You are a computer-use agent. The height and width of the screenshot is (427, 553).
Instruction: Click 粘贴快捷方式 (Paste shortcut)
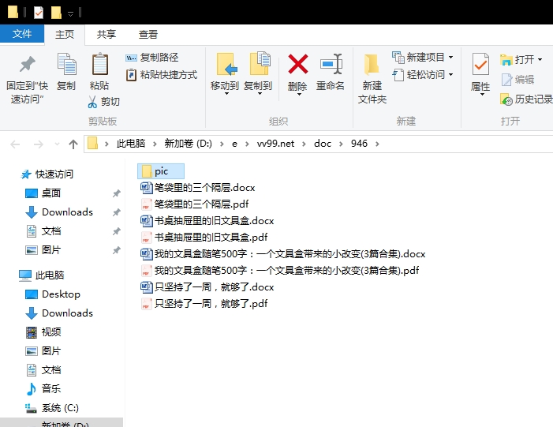(x=162, y=75)
